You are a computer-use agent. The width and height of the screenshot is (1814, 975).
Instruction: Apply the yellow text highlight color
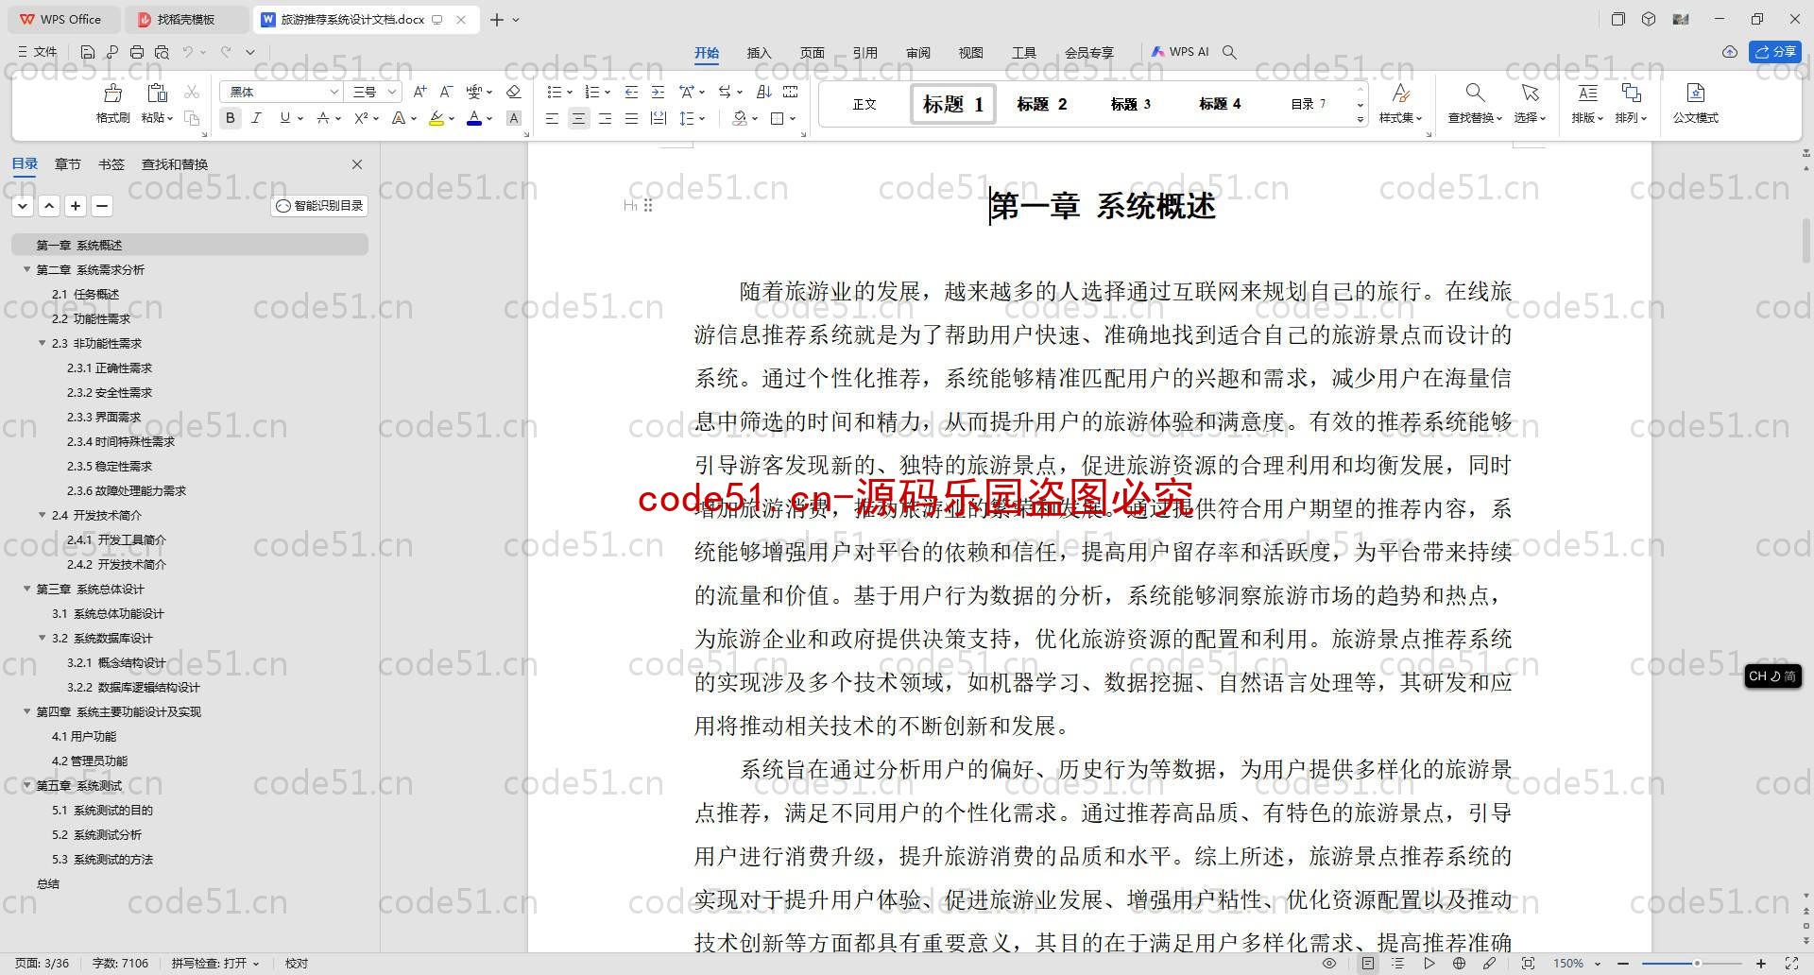[x=436, y=118]
